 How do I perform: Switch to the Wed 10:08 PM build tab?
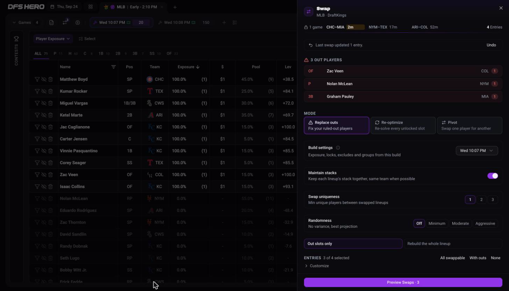click(x=185, y=22)
